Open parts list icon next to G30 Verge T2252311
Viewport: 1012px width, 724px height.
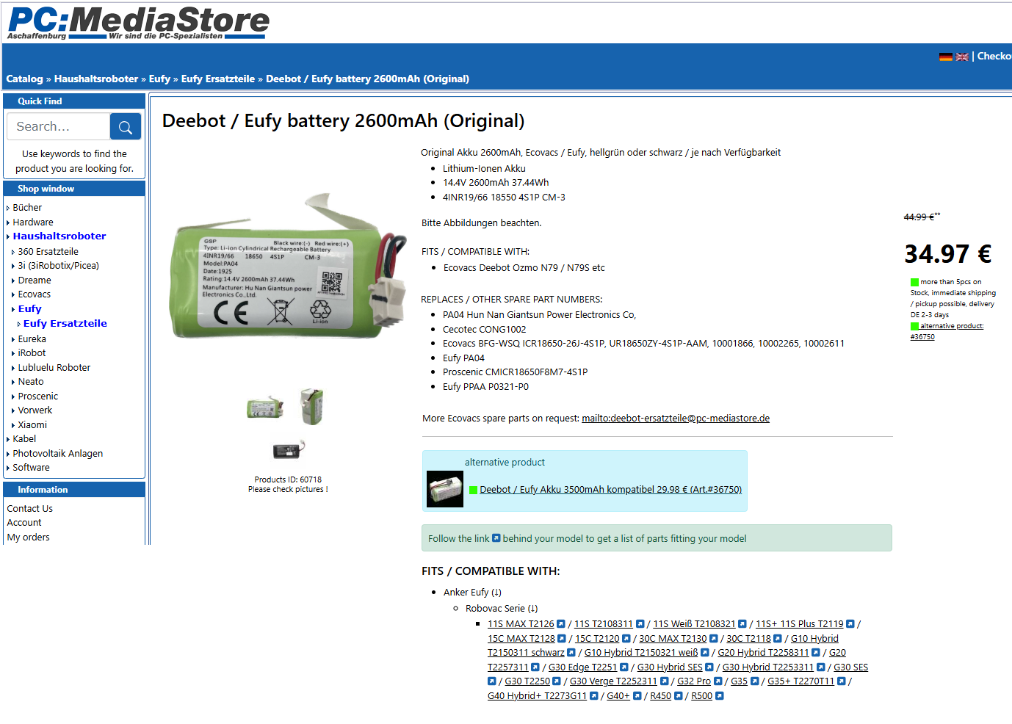point(665,681)
